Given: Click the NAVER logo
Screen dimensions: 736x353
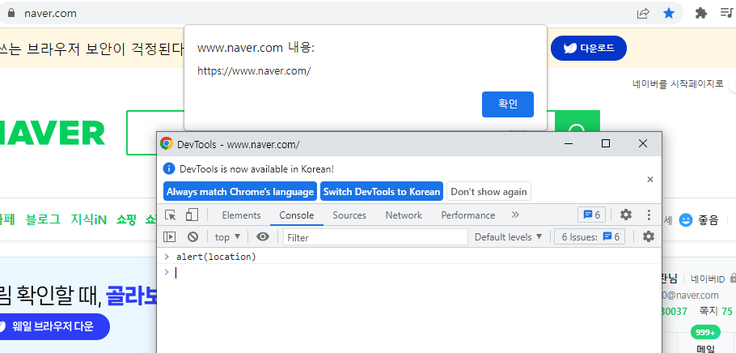Looking at the screenshot, I should [x=52, y=133].
